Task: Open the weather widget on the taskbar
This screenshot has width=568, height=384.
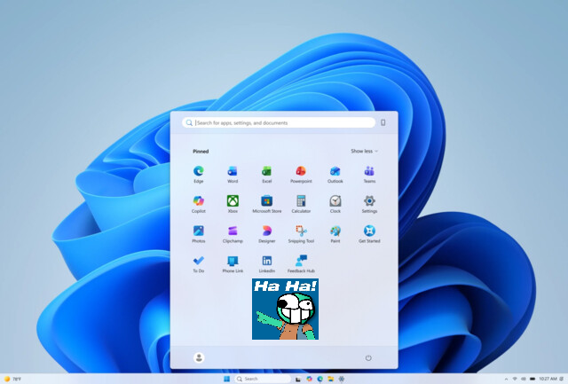Action: [12, 379]
